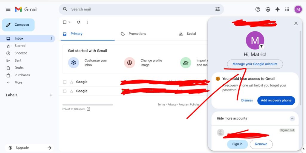
Task: Open Privacy link in footer
Action: click(x=172, y=104)
